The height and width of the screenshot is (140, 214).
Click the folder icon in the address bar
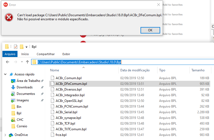(34, 62)
